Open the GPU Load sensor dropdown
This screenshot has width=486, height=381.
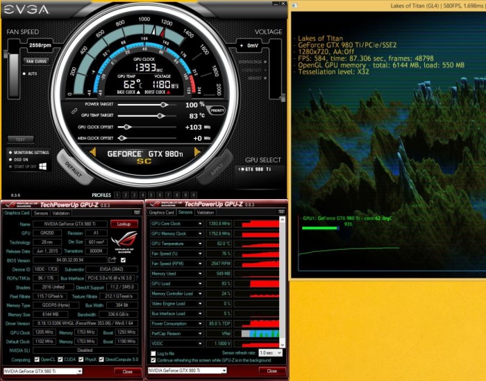pyautogui.click(x=200, y=283)
